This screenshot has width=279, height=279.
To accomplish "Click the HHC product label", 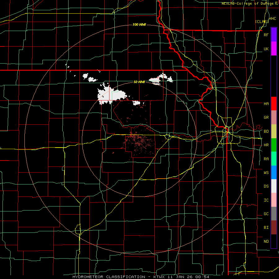I will coord(272,19).
